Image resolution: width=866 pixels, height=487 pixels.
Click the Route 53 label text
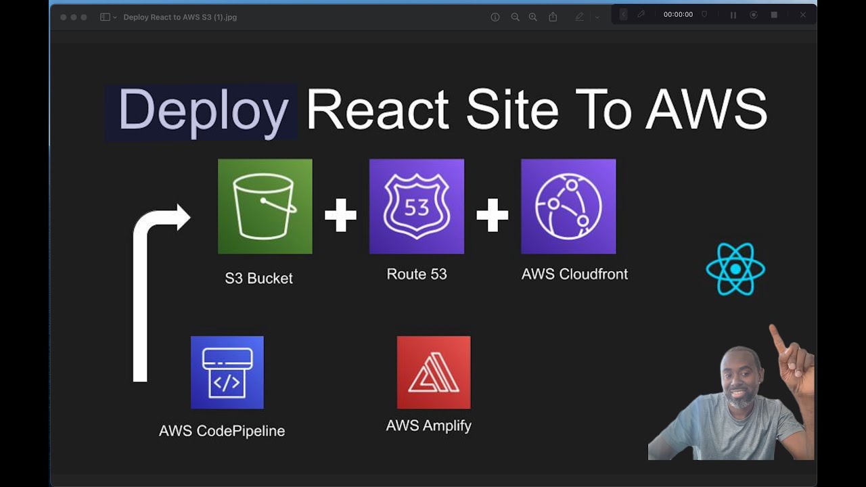[417, 274]
